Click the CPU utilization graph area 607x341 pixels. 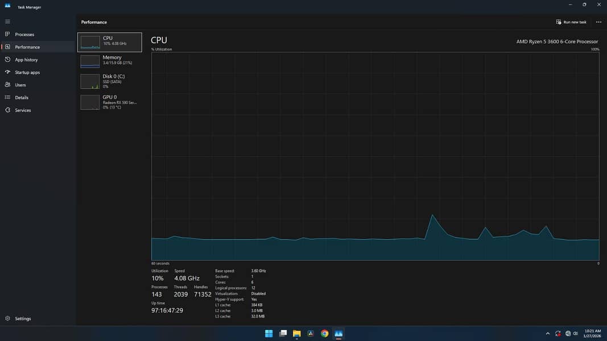(x=375, y=156)
